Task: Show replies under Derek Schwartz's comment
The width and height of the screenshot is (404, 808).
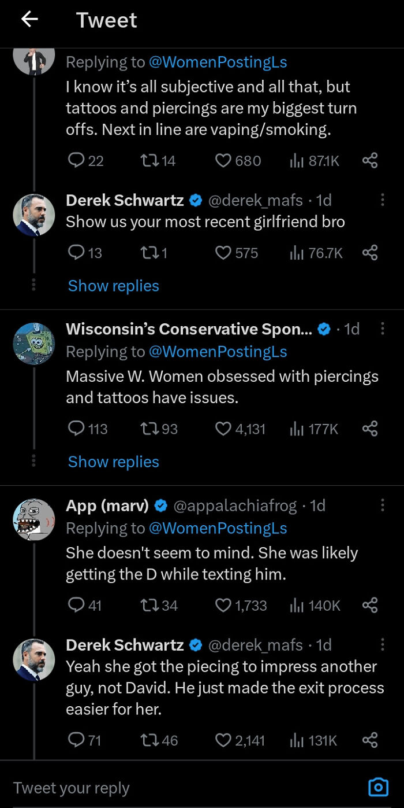Action: 113,286
